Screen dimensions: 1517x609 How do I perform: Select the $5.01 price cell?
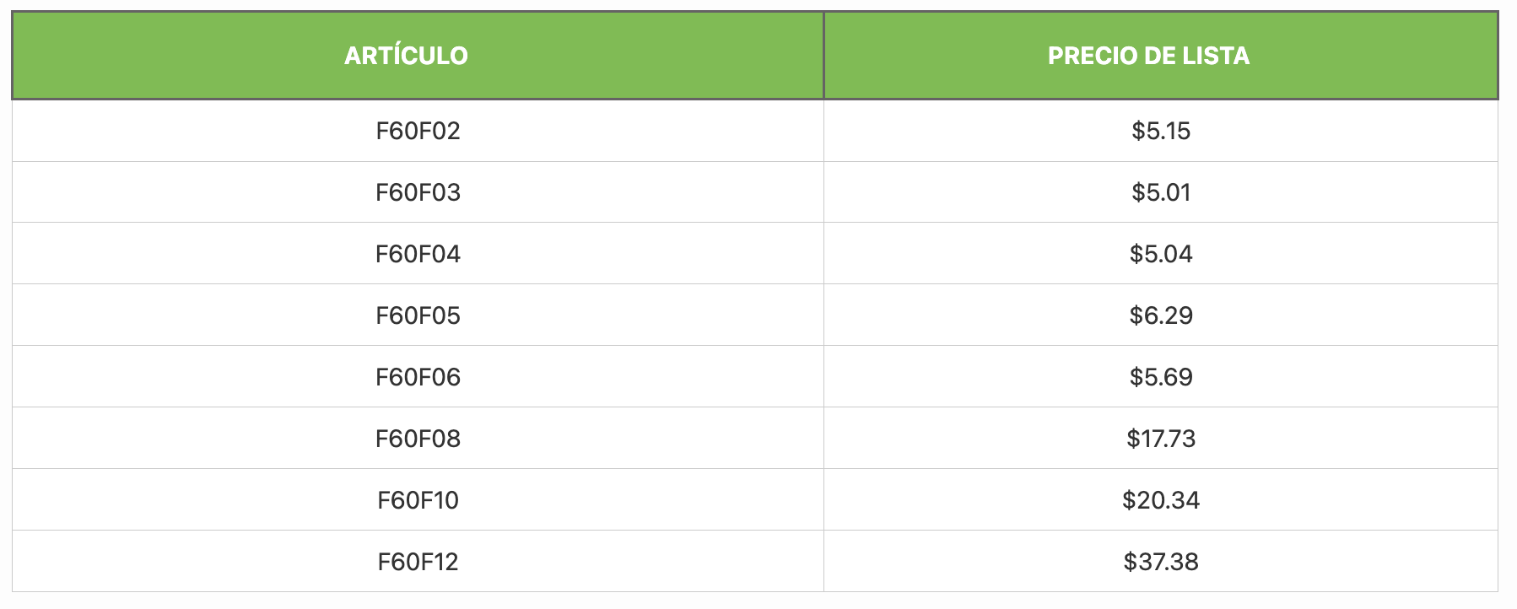point(1161,192)
